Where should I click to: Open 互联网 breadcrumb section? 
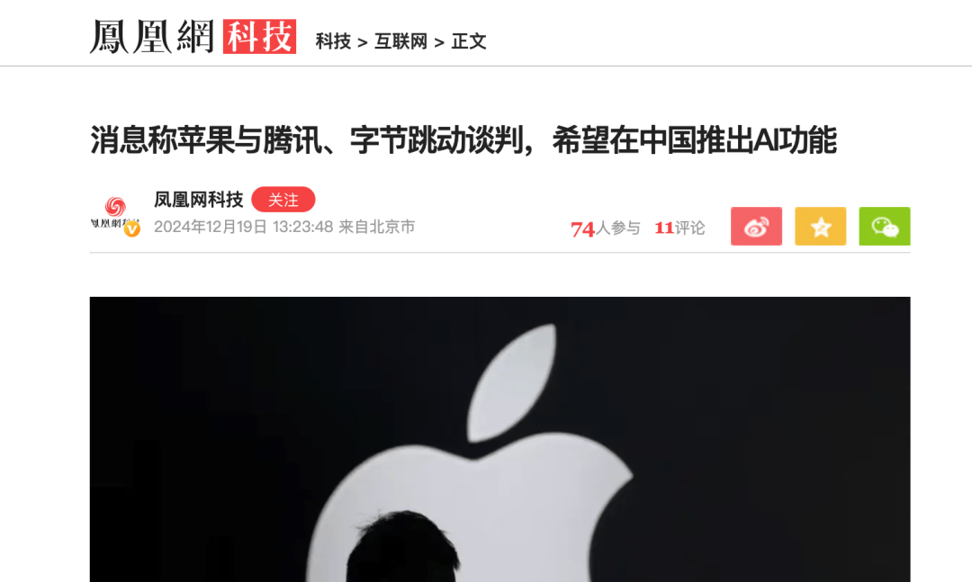[401, 41]
